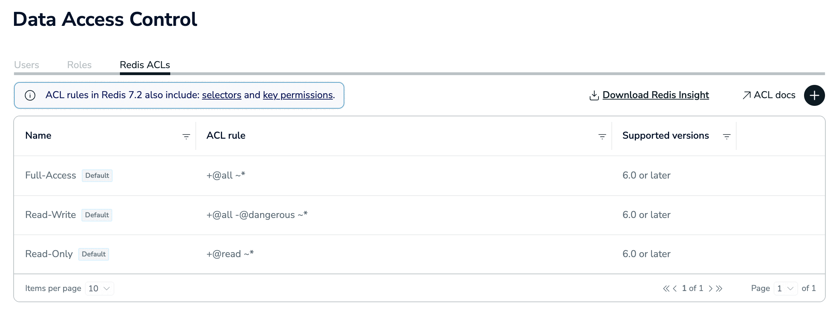Jump to last page double-chevron icon

[x=719, y=289]
